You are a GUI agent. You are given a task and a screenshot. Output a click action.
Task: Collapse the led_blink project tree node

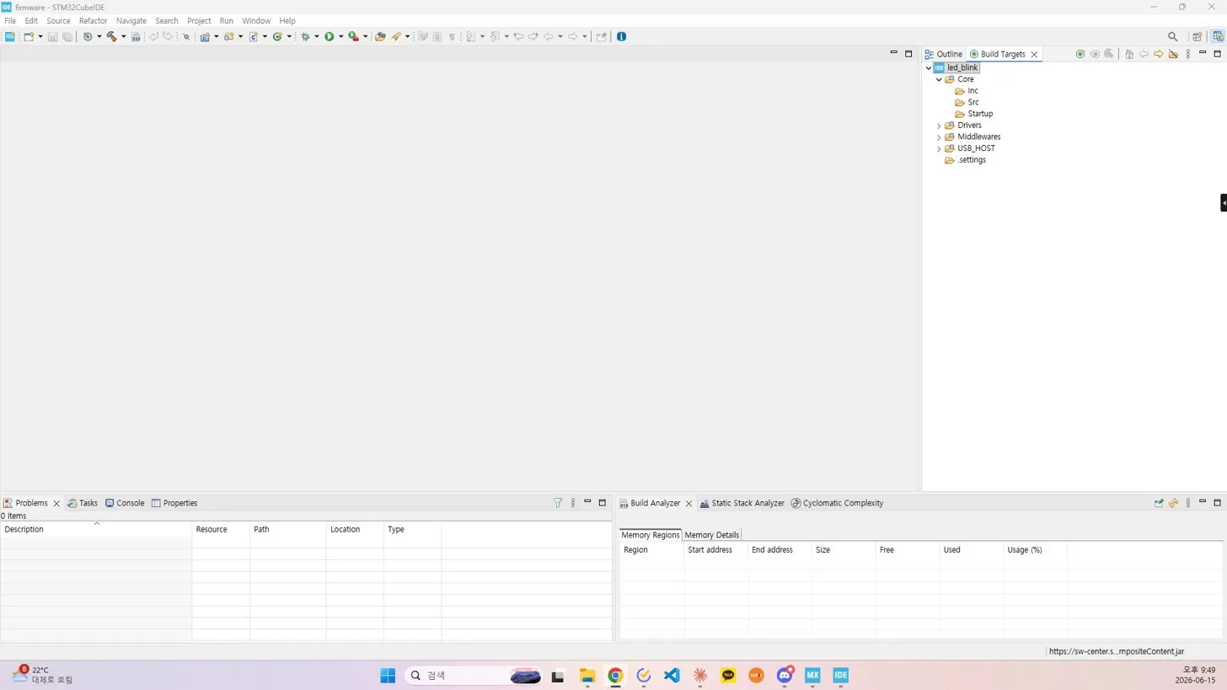tap(929, 67)
